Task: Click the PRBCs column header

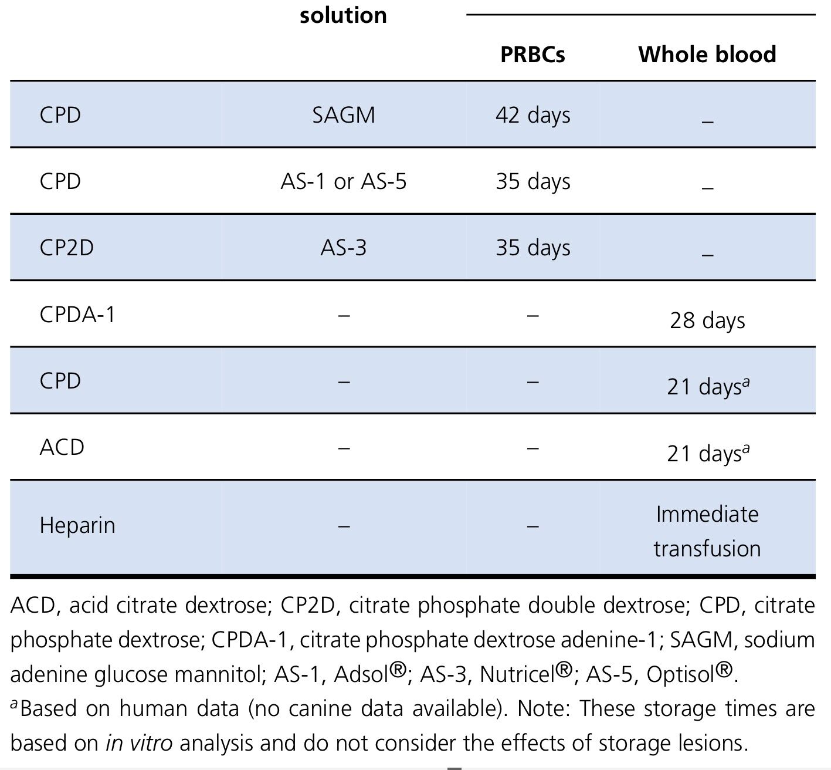Action: pyautogui.click(x=532, y=54)
